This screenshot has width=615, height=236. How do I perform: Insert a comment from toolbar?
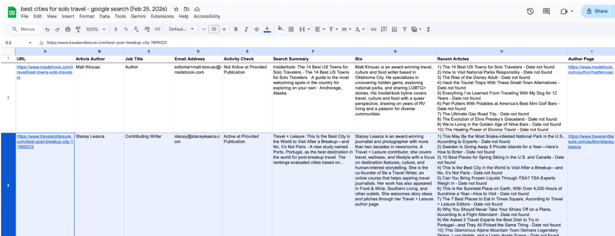coord(384,29)
